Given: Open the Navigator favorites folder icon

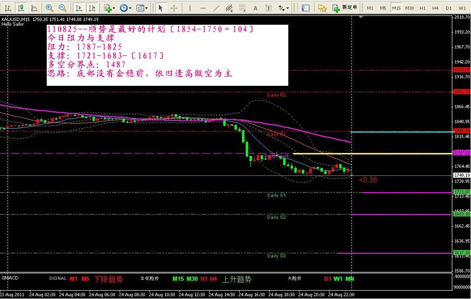Looking at the screenshot, I should [x=322, y=8].
